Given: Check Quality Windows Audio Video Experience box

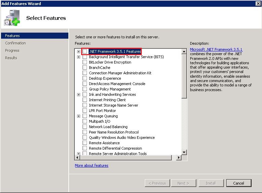Looking at the screenshot, I should (85, 138).
